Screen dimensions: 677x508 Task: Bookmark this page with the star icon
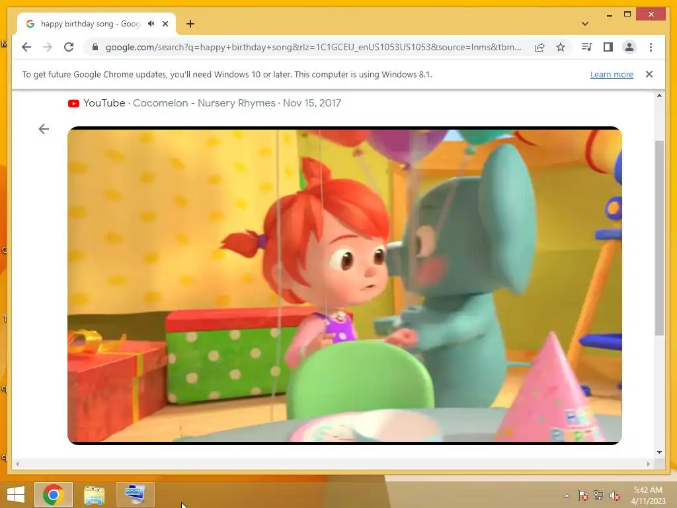coord(561,47)
